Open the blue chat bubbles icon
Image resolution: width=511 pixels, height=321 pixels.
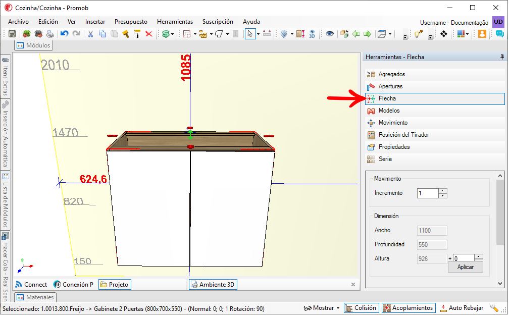(x=499, y=34)
